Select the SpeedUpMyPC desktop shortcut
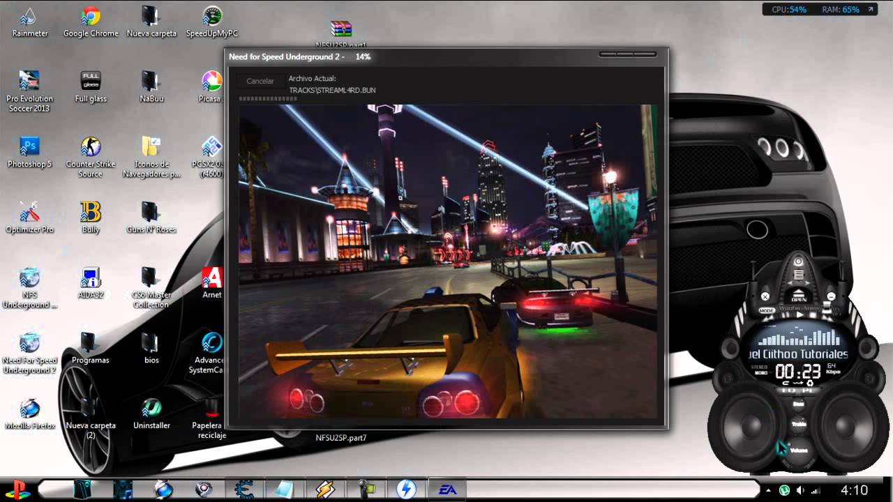 [212, 22]
